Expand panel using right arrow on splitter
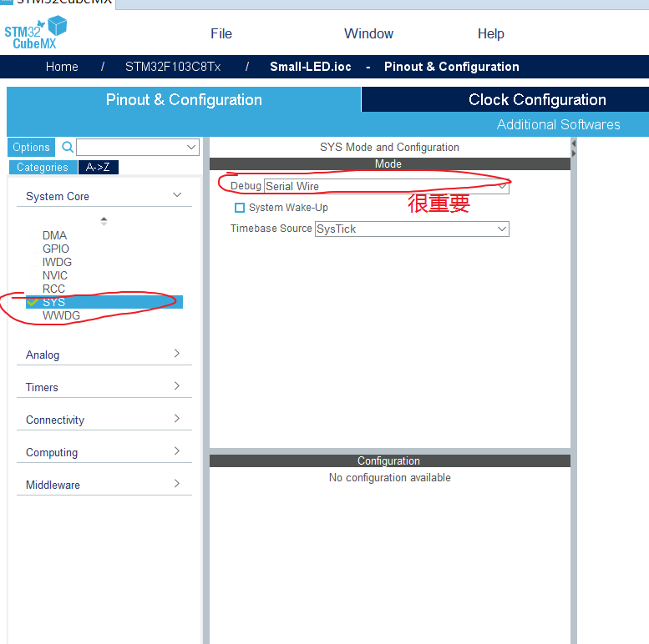This screenshot has height=644, width=649. tap(574, 153)
